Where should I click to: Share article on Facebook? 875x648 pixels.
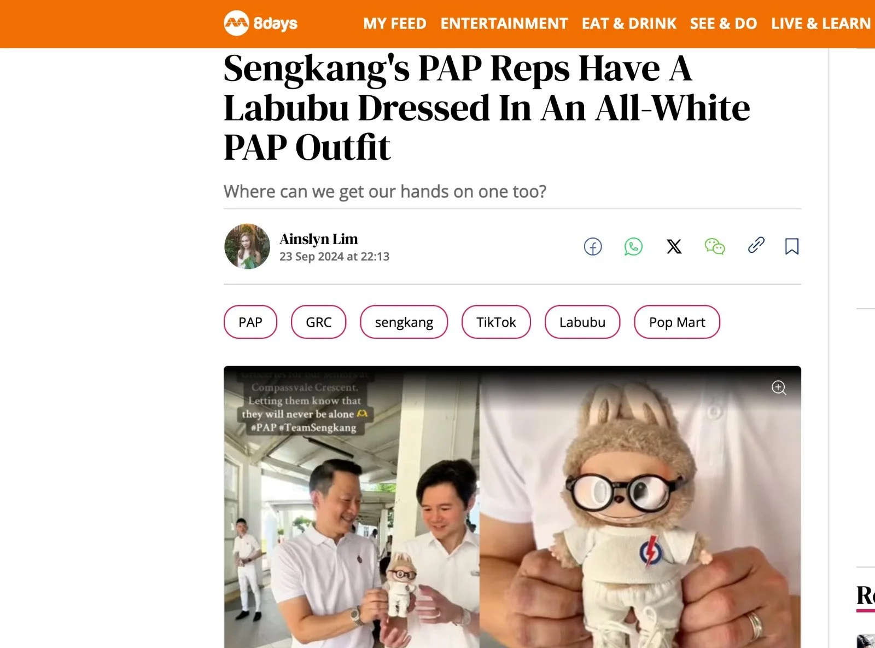[593, 247]
